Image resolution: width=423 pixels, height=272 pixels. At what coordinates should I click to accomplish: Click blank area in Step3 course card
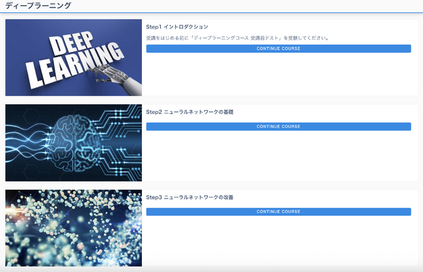click(x=279, y=241)
